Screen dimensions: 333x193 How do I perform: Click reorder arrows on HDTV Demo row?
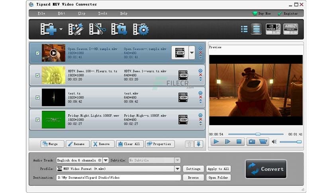coord(200,79)
